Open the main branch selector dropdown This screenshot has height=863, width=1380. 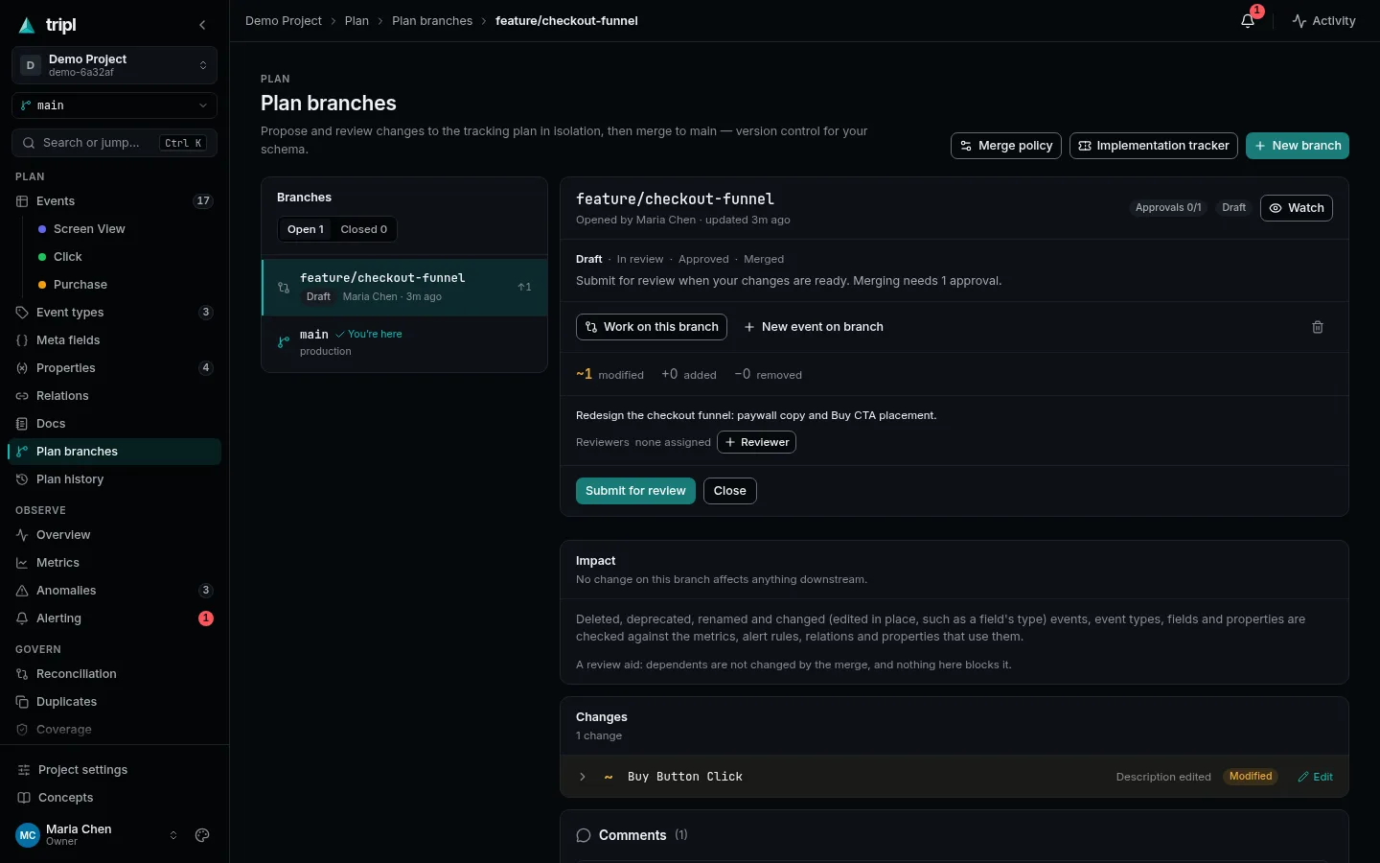pyautogui.click(x=114, y=105)
